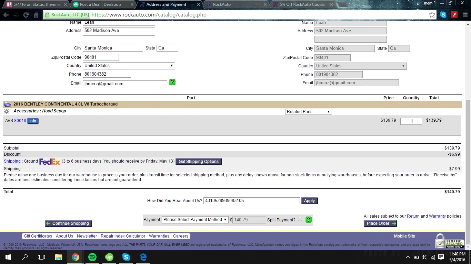Open the shipping Country dropdown
This screenshot has height=264, width=471.
click(x=361, y=66)
